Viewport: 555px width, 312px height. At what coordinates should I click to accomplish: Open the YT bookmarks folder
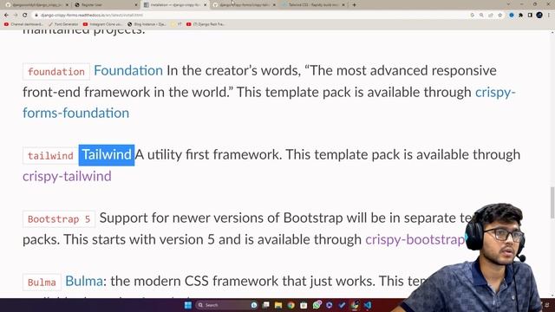(x=176, y=24)
